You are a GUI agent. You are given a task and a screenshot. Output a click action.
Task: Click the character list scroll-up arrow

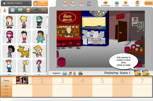pyautogui.click(x=47, y=17)
